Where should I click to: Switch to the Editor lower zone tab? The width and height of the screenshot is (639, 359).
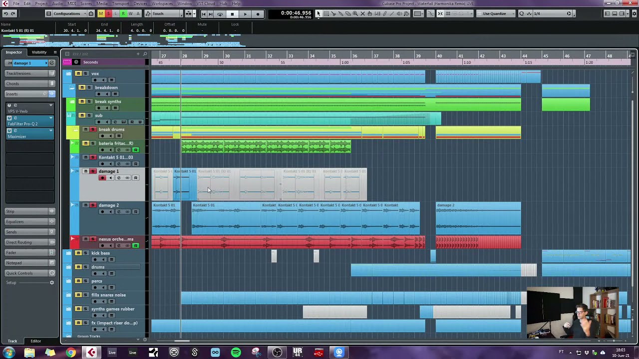coord(35,341)
